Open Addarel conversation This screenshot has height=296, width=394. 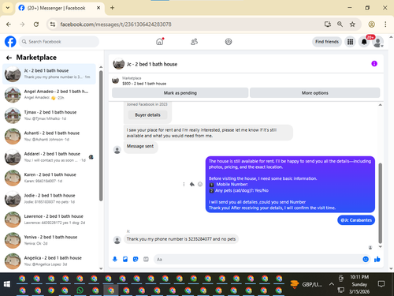[49, 157]
